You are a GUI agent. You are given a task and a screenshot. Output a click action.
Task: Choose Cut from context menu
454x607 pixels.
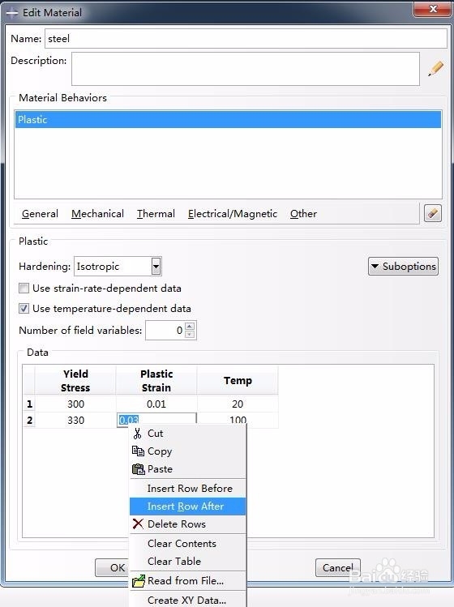pyautogui.click(x=188, y=434)
